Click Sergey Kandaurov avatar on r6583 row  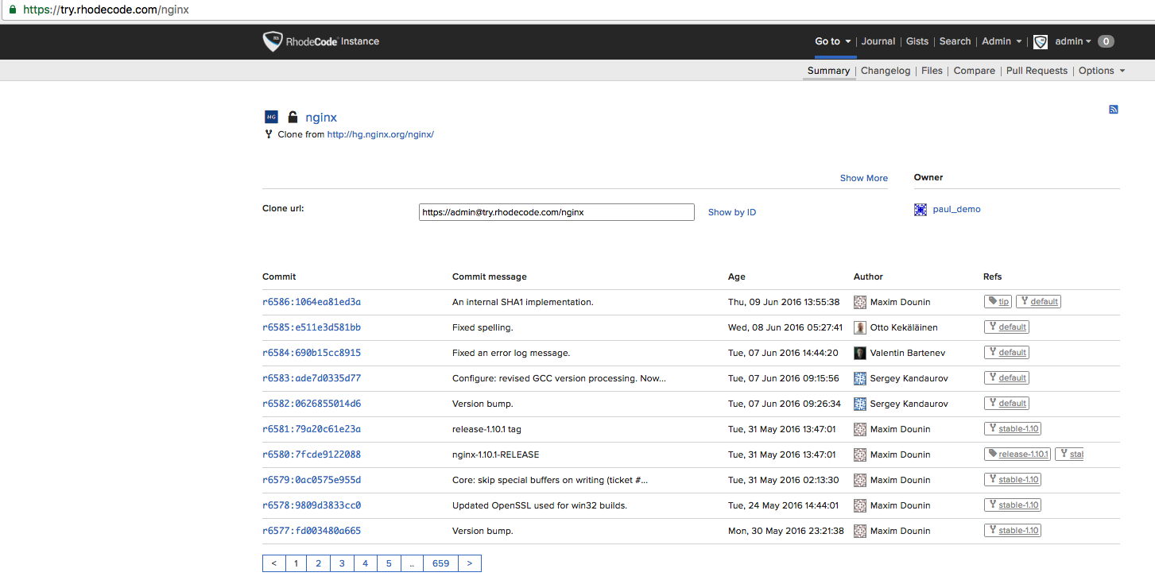tap(860, 378)
